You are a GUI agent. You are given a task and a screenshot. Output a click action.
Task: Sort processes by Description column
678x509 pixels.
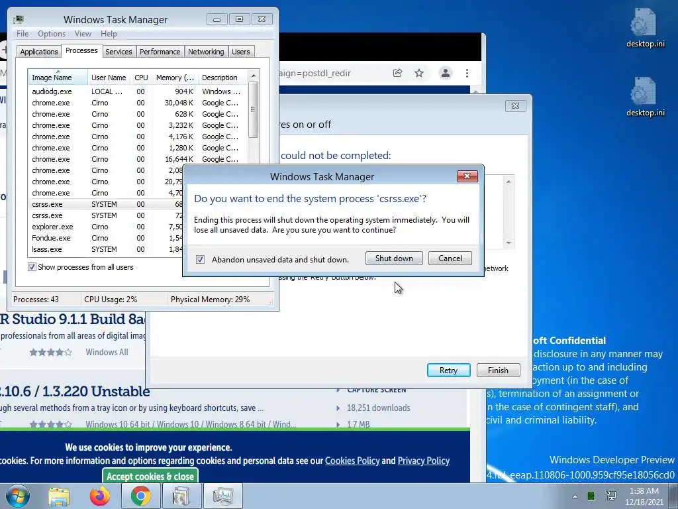[222, 78]
